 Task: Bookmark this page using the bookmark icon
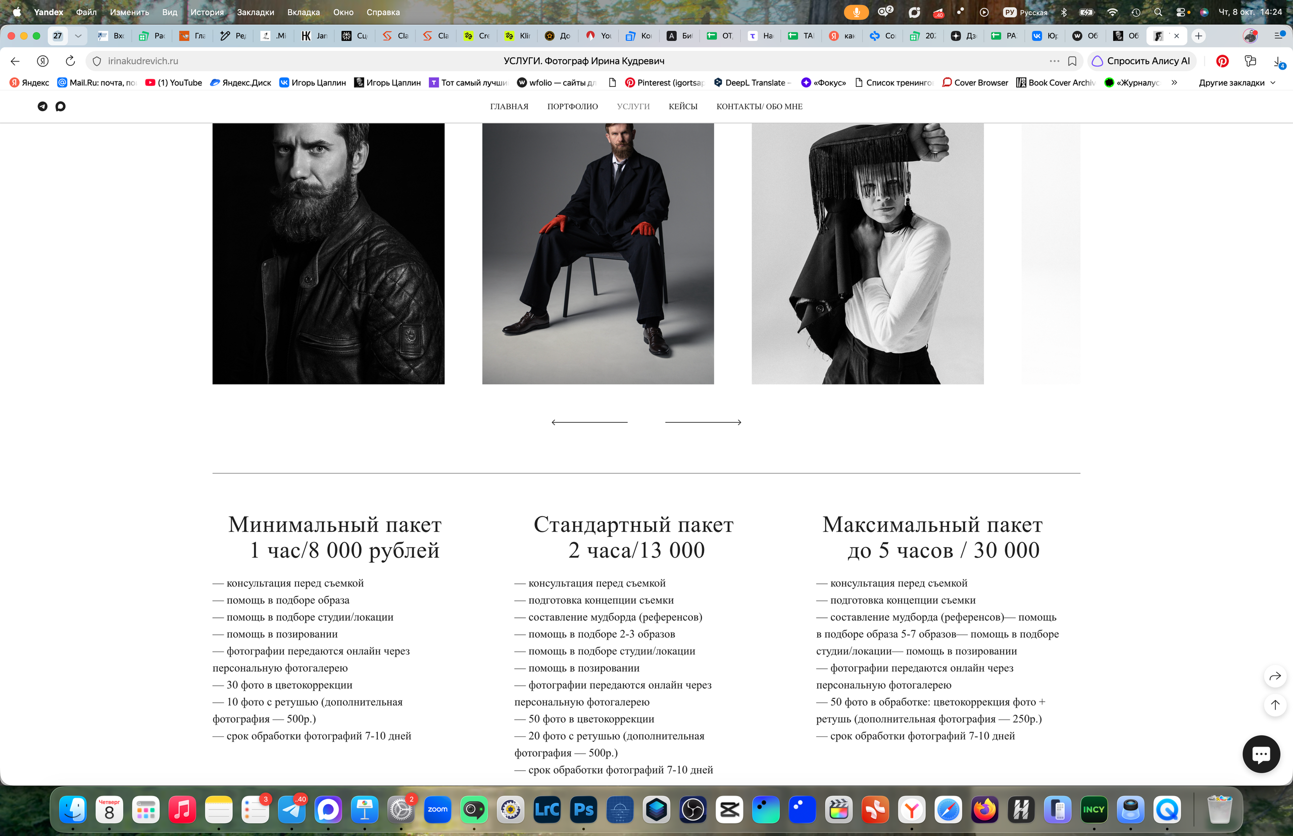(x=1072, y=61)
